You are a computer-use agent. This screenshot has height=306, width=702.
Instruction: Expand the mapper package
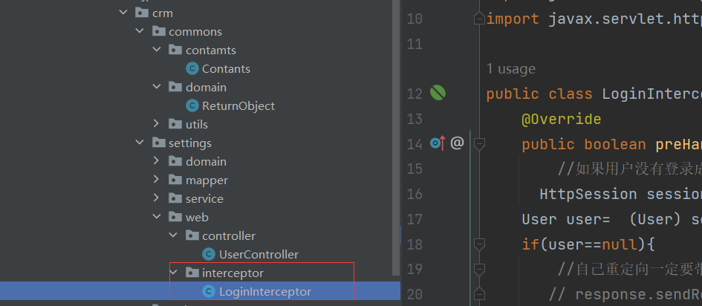click(156, 180)
